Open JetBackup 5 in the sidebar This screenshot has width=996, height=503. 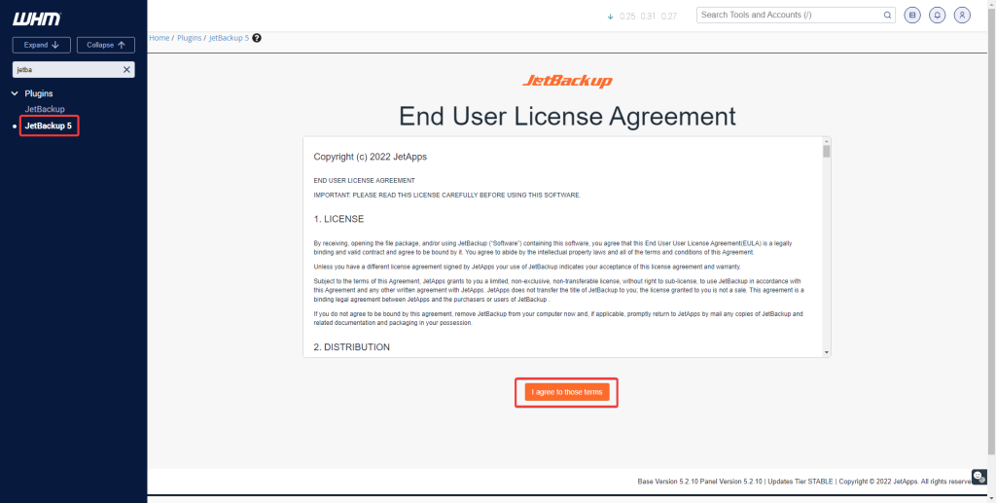[x=49, y=126]
